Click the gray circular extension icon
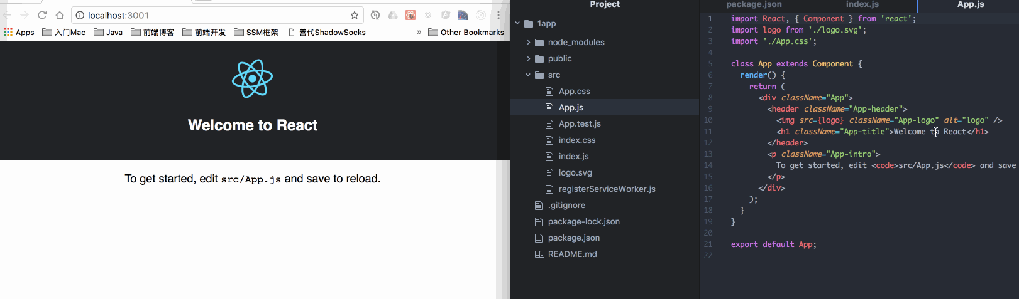 pyautogui.click(x=481, y=15)
